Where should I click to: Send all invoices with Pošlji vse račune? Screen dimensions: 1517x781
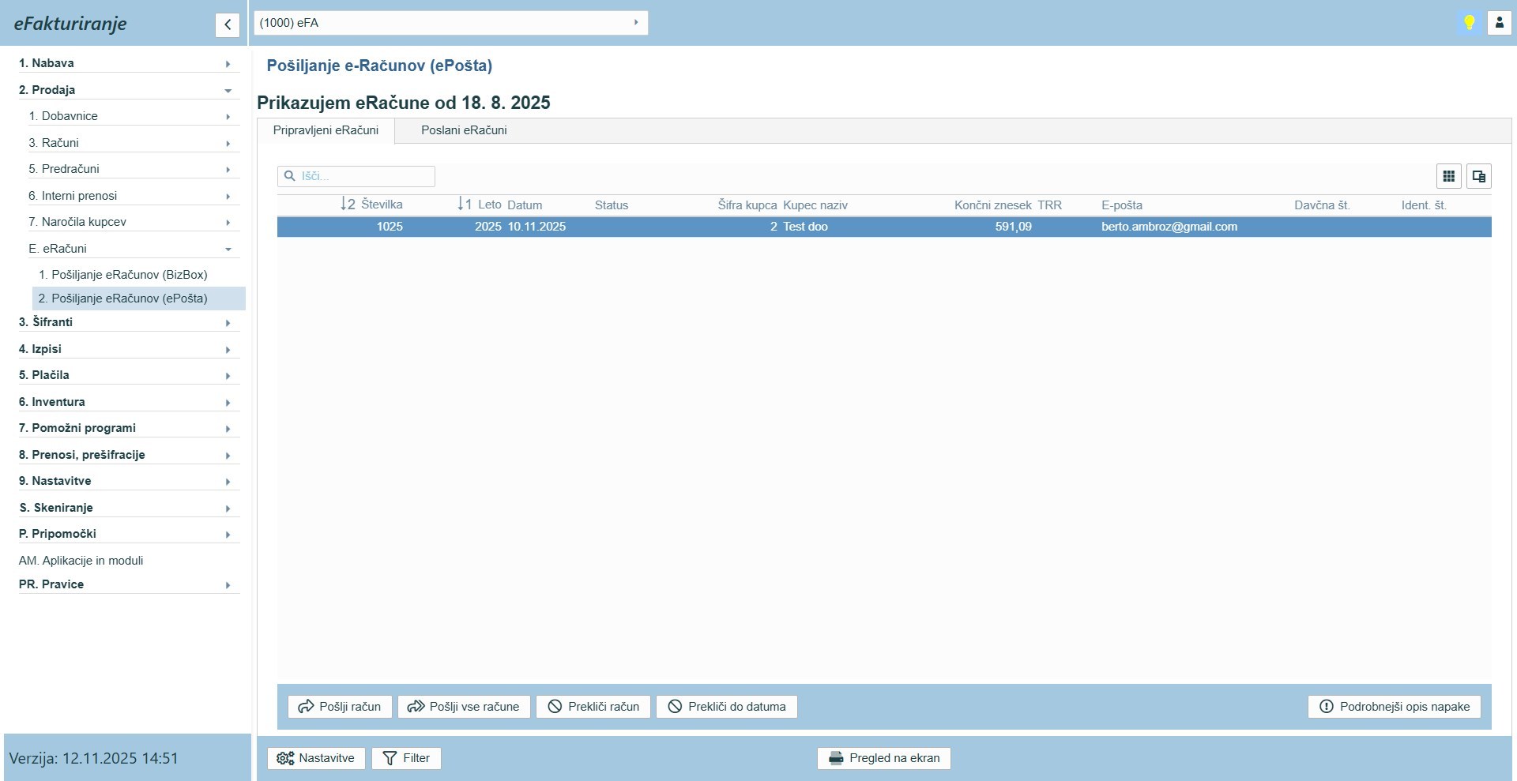pyautogui.click(x=463, y=707)
